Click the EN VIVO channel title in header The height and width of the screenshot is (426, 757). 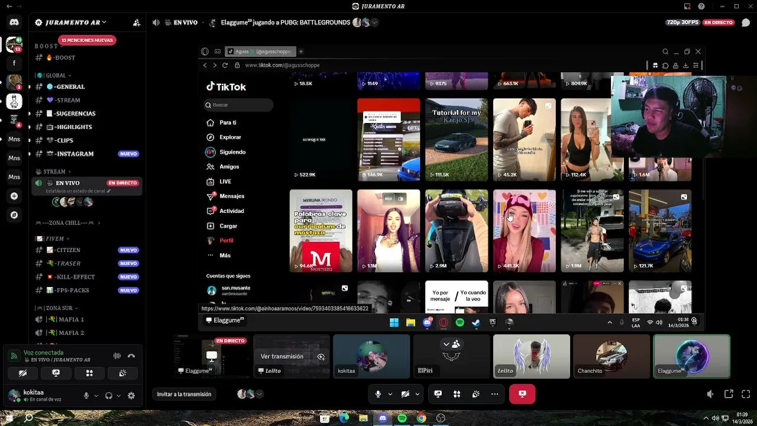click(185, 22)
